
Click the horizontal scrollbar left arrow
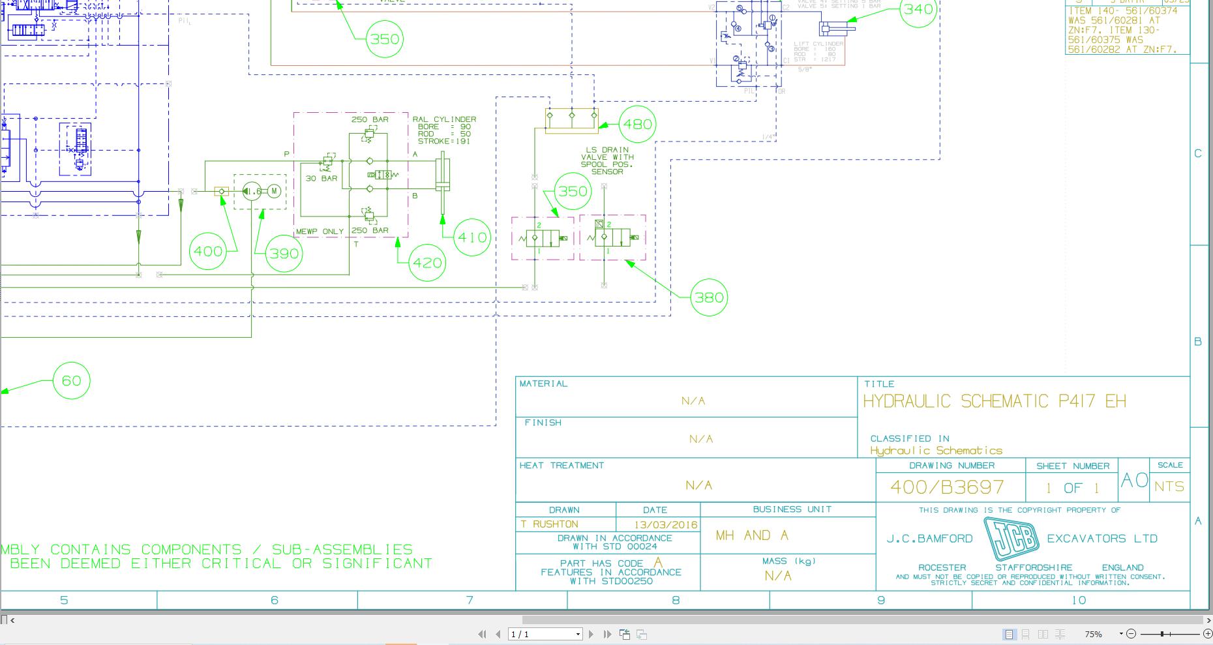point(12,620)
